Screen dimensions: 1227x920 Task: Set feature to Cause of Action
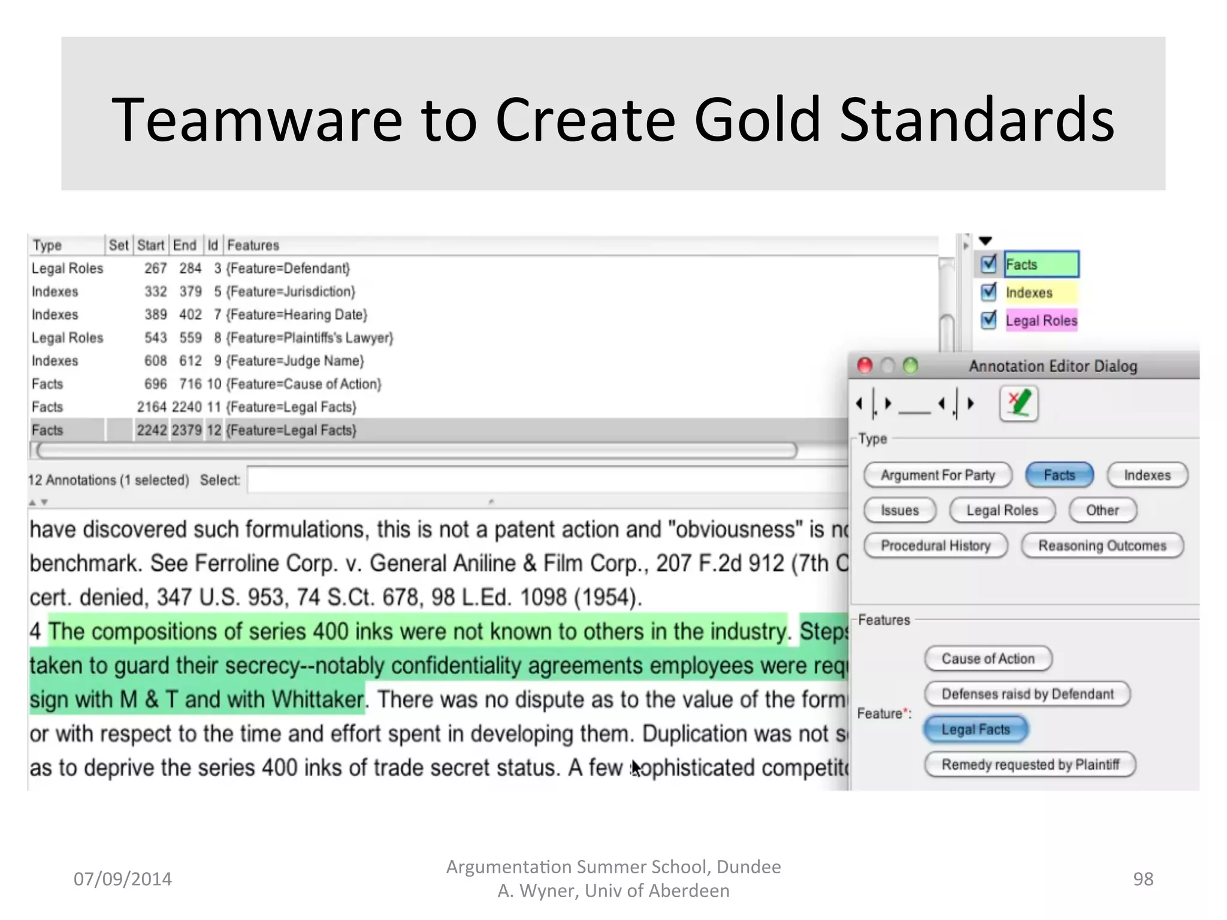[x=988, y=659]
